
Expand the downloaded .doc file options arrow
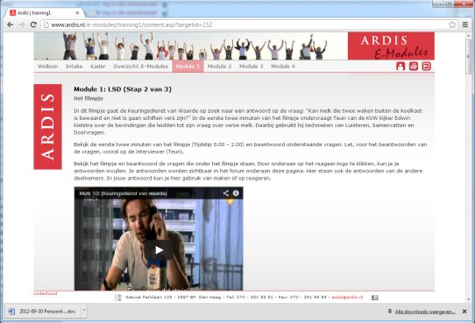(x=84, y=311)
